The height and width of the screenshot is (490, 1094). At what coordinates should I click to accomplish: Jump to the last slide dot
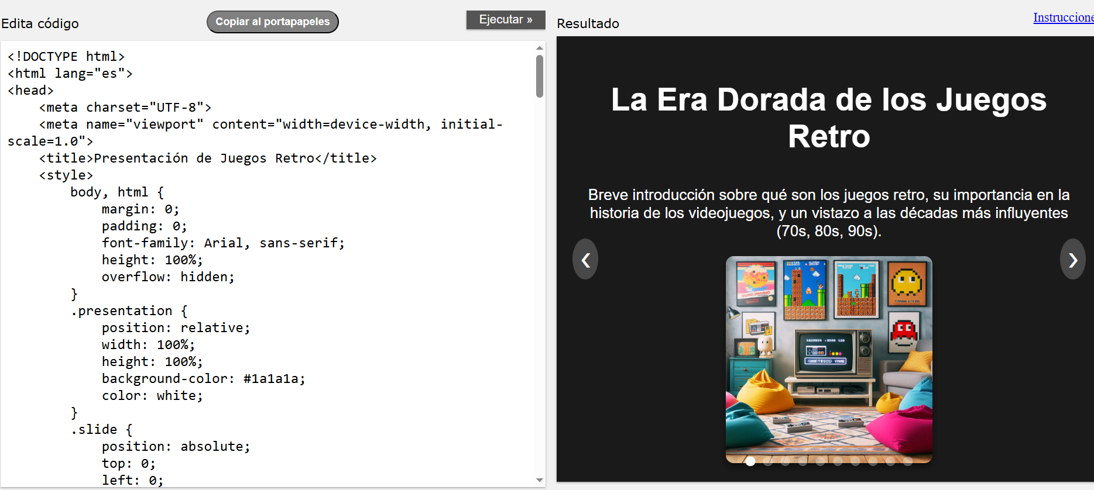pyautogui.click(x=908, y=461)
